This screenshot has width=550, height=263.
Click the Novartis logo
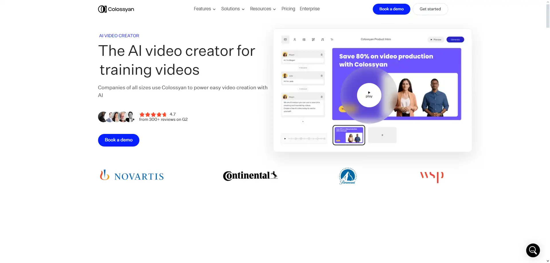[132, 175]
